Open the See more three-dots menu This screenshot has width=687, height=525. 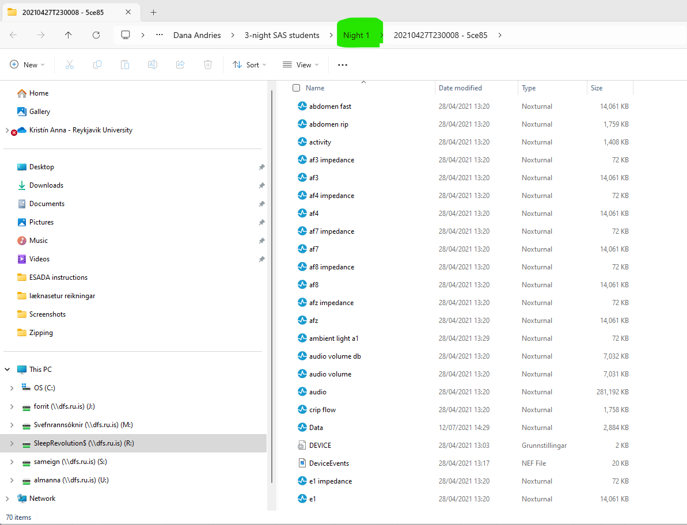(x=343, y=65)
